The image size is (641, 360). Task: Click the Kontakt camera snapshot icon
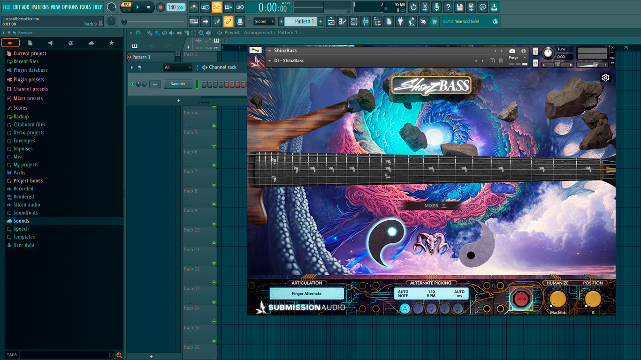point(512,51)
